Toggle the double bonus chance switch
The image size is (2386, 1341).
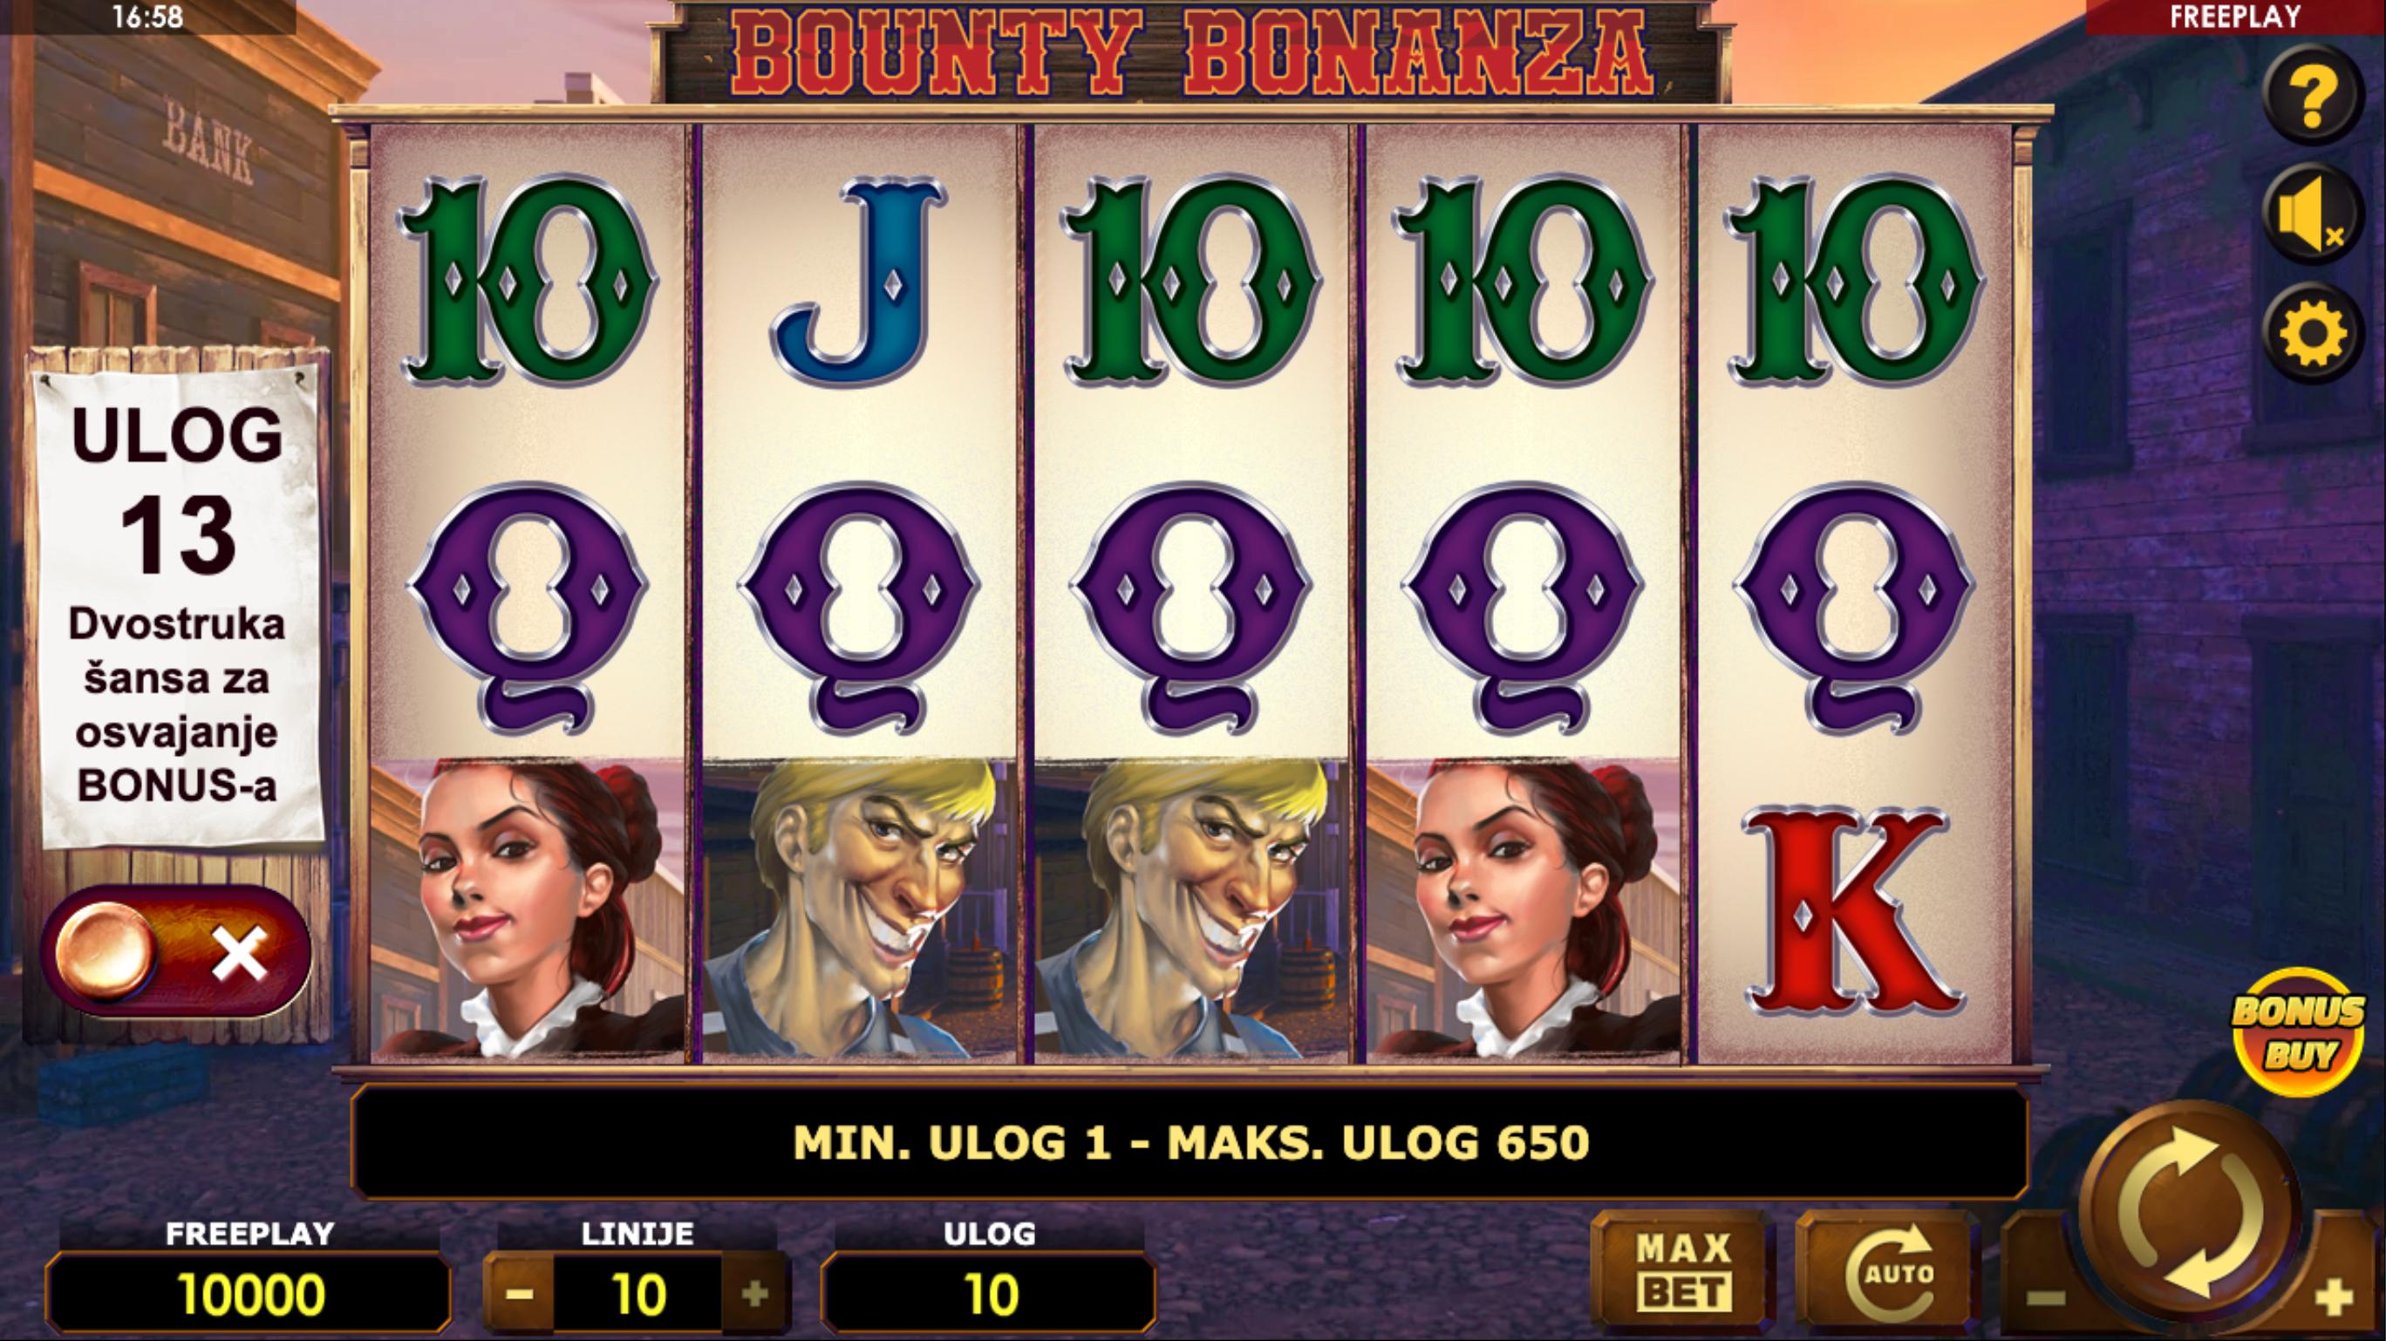[x=175, y=953]
